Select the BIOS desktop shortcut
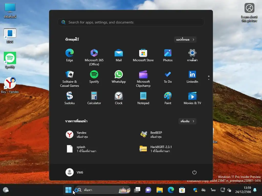This screenshot has width=262, height=196. [10, 36]
